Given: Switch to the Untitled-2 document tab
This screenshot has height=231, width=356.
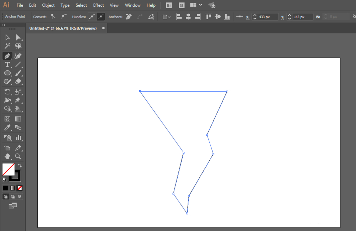Looking at the screenshot, I should point(63,28).
